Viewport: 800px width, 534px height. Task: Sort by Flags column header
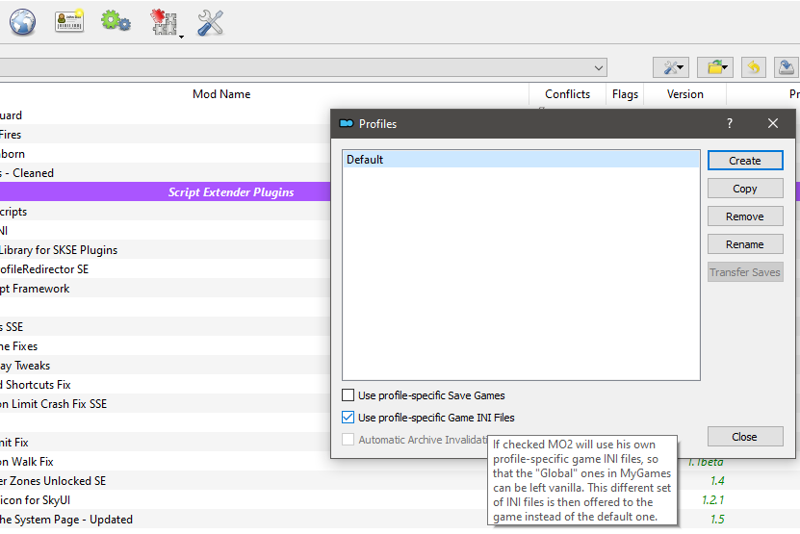(x=625, y=94)
